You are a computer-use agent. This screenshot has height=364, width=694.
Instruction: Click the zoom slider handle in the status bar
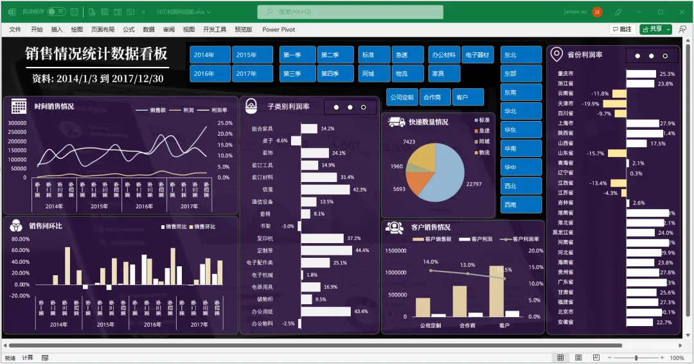pyautogui.click(x=636, y=358)
